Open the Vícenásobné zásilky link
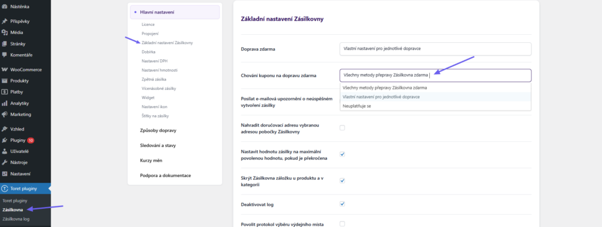 coord(159,88)
